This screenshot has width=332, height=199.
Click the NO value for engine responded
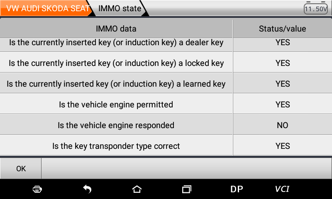(x=282, y=125)
